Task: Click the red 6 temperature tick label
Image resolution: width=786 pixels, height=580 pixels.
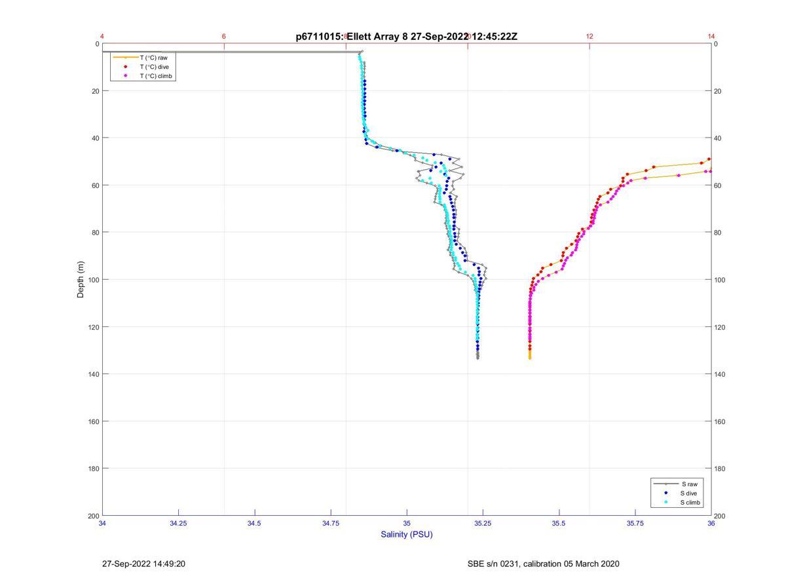Action: point(224,36)
